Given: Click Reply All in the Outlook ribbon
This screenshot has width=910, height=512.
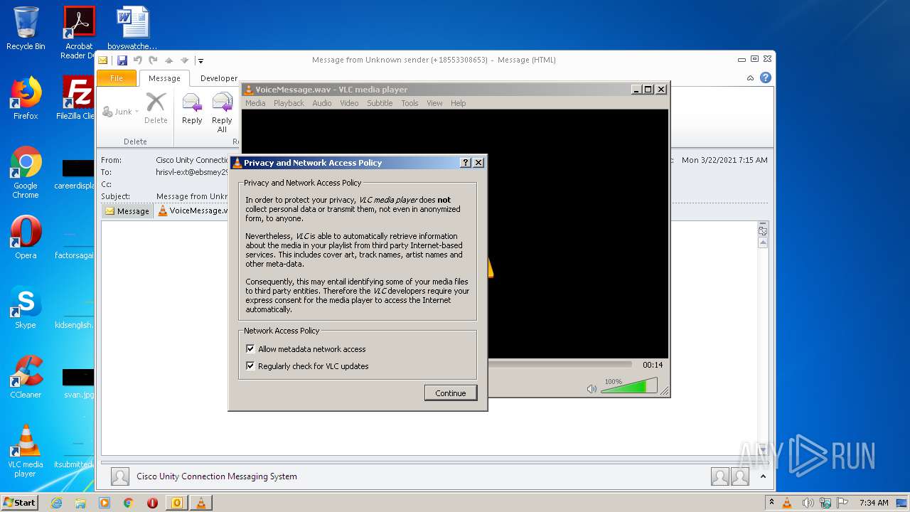Looking at the screenshot, I should (x=222, y=112).
